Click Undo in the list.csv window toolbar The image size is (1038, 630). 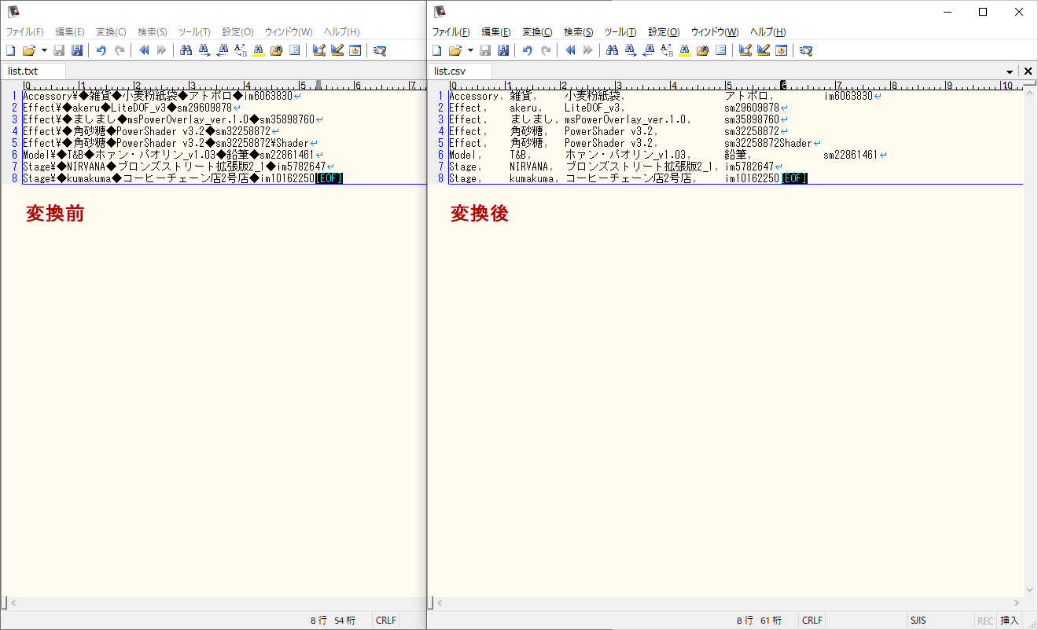click(x=527, y=50)
